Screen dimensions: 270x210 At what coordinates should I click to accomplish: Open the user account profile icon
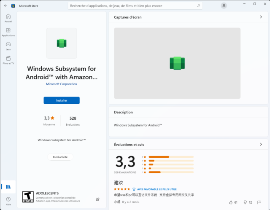[224, 5]
